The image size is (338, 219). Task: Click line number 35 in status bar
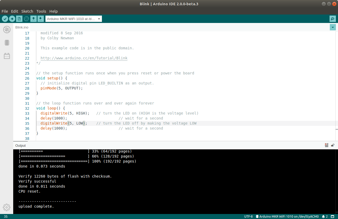point(6,217)
